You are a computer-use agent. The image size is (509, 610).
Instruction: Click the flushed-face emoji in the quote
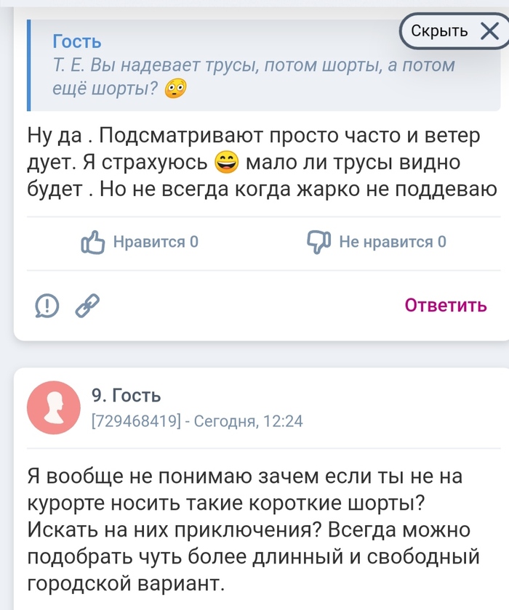175,89
